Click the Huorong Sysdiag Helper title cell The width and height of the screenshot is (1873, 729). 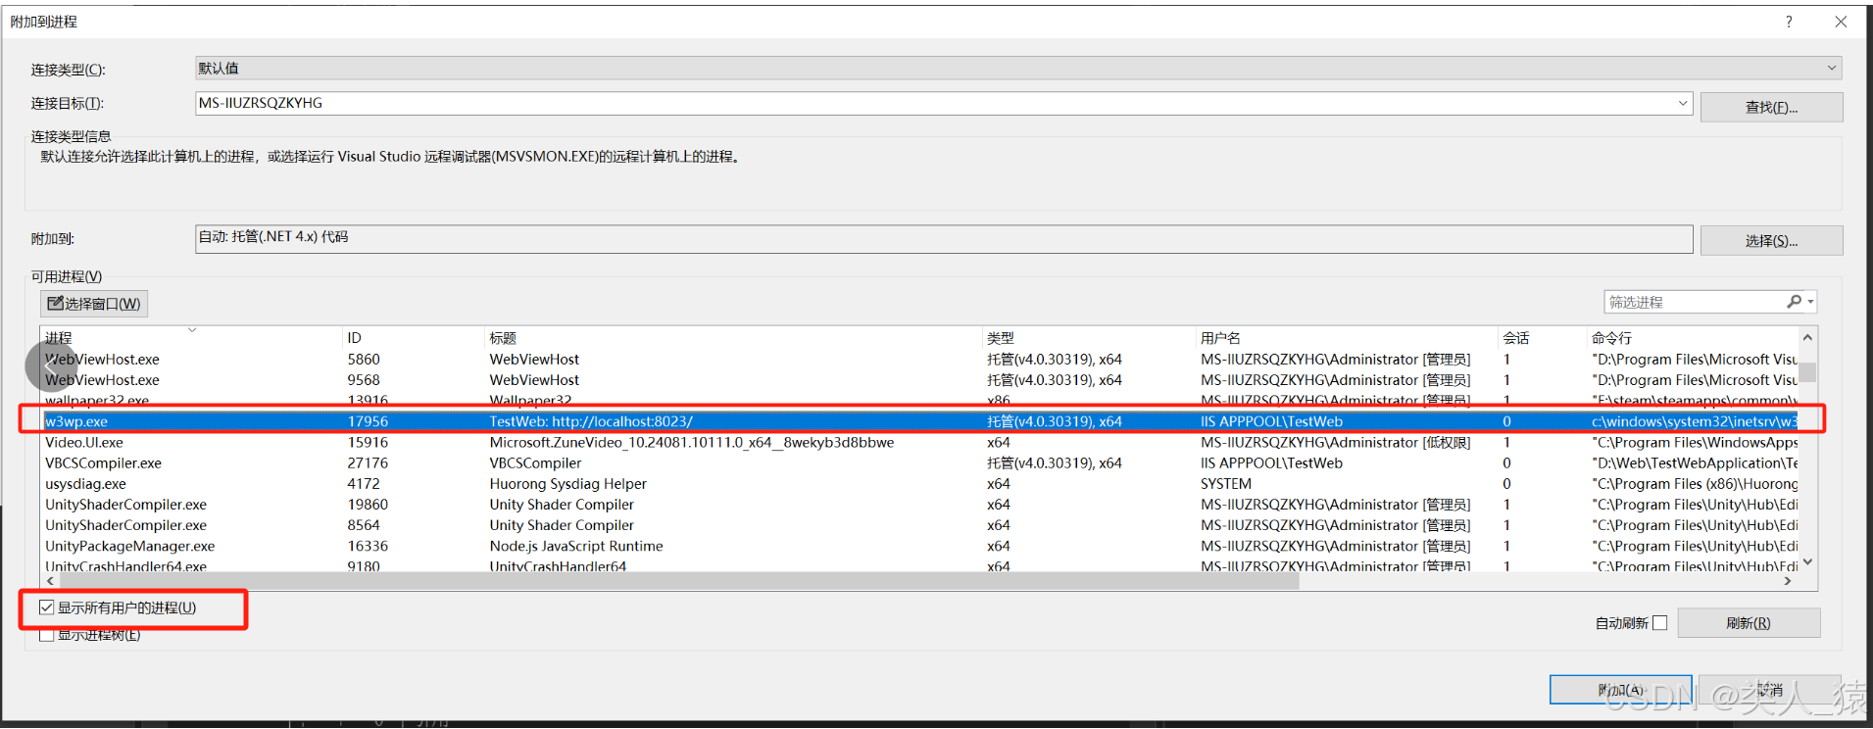568,484
